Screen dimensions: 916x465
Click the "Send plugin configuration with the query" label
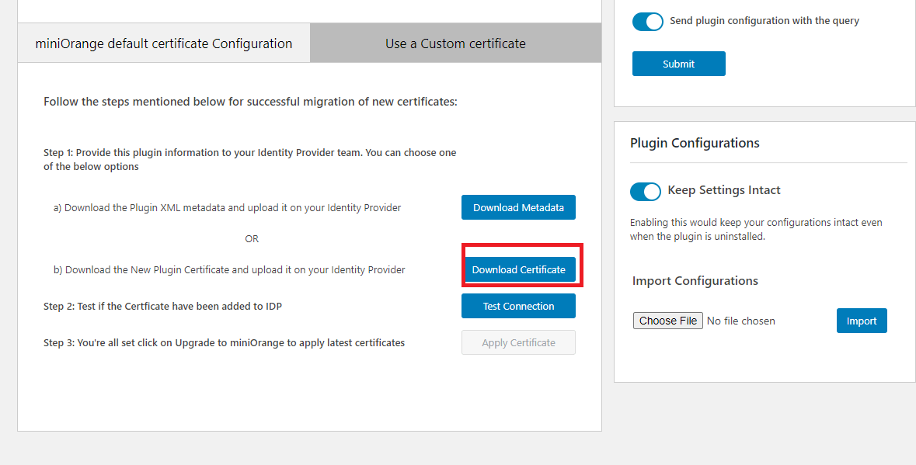pyautogui.click(x=764, y=21)
